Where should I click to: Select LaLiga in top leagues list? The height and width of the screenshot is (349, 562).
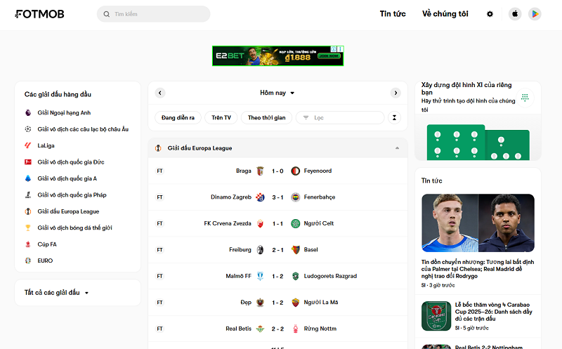pos(46,145)
